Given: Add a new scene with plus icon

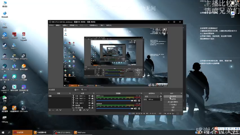Looking at the screenshot, I should coord(50,110).
